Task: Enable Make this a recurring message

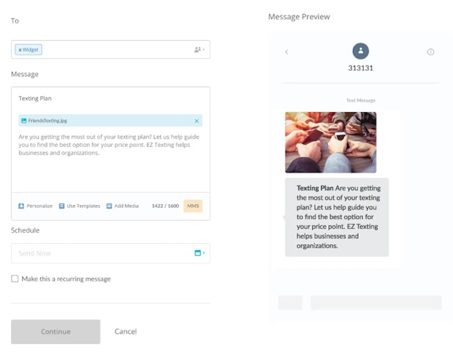Action: (15, 279)
